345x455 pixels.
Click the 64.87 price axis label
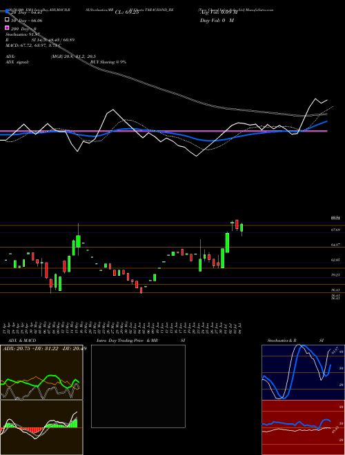click(335, 245)
